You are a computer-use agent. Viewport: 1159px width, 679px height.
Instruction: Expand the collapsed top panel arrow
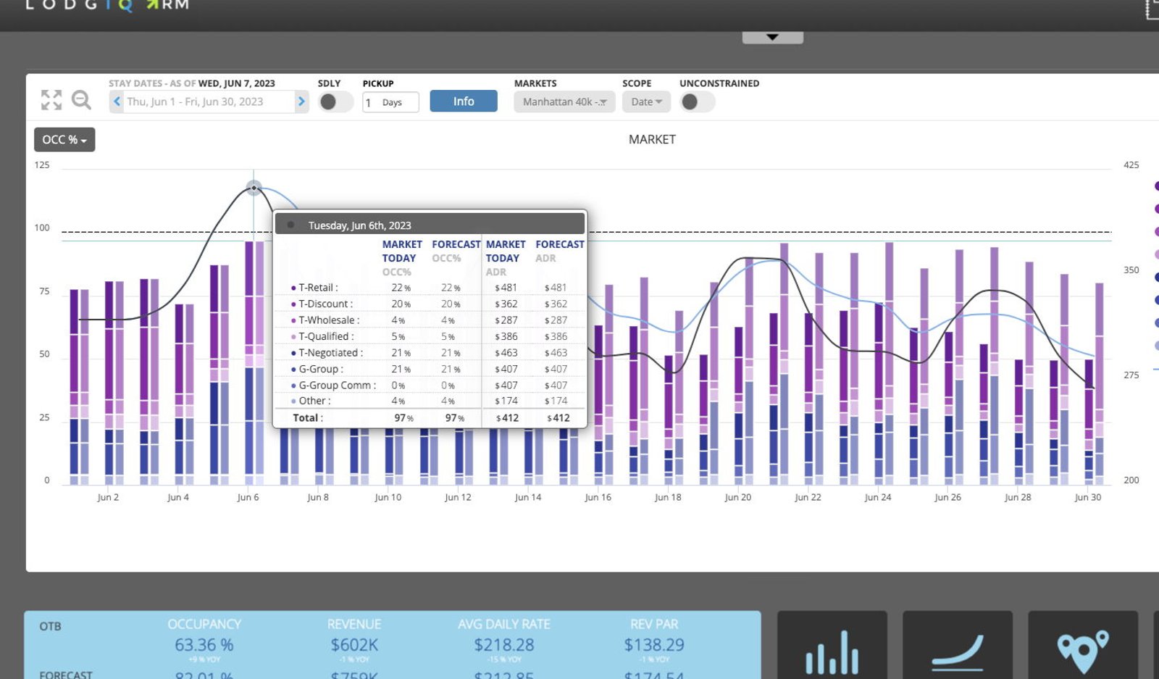[x=772, y=37]
